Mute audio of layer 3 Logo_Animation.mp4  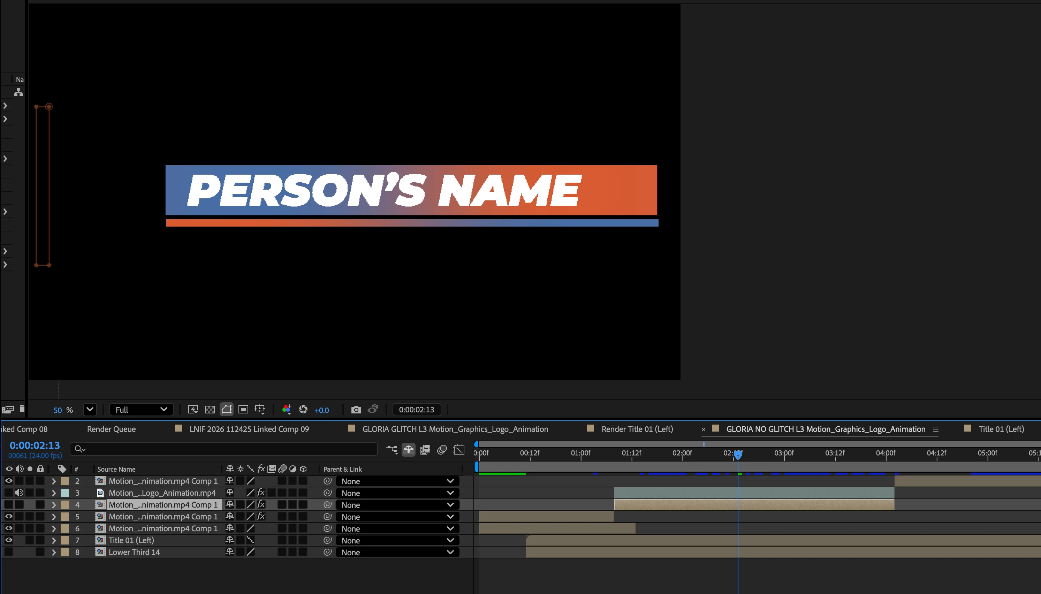19,493
